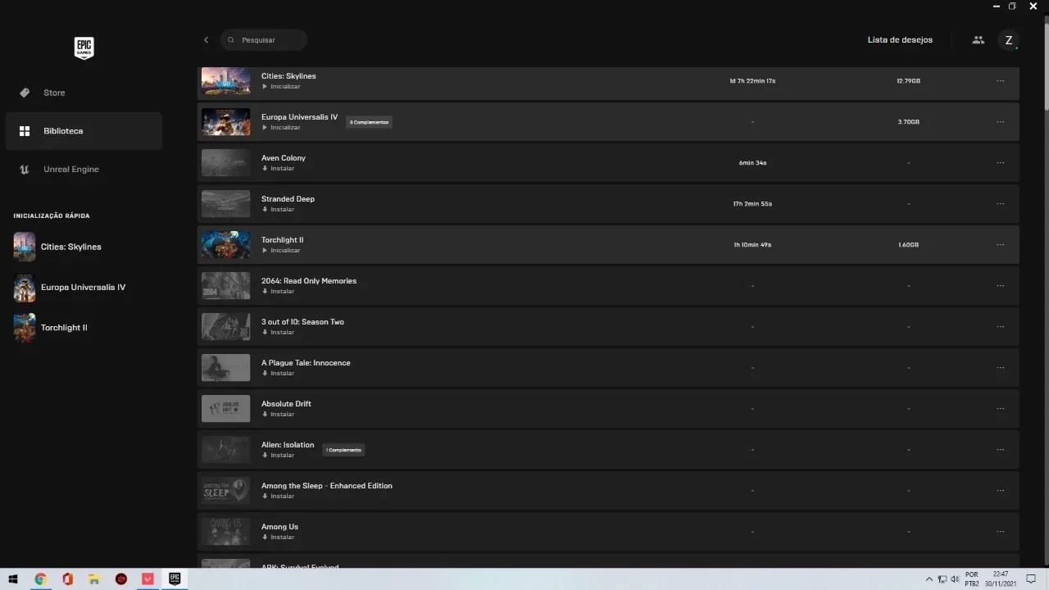
Task: Click the Europa Universalis IV library thumbnail
Action: [x=225, y=122]
